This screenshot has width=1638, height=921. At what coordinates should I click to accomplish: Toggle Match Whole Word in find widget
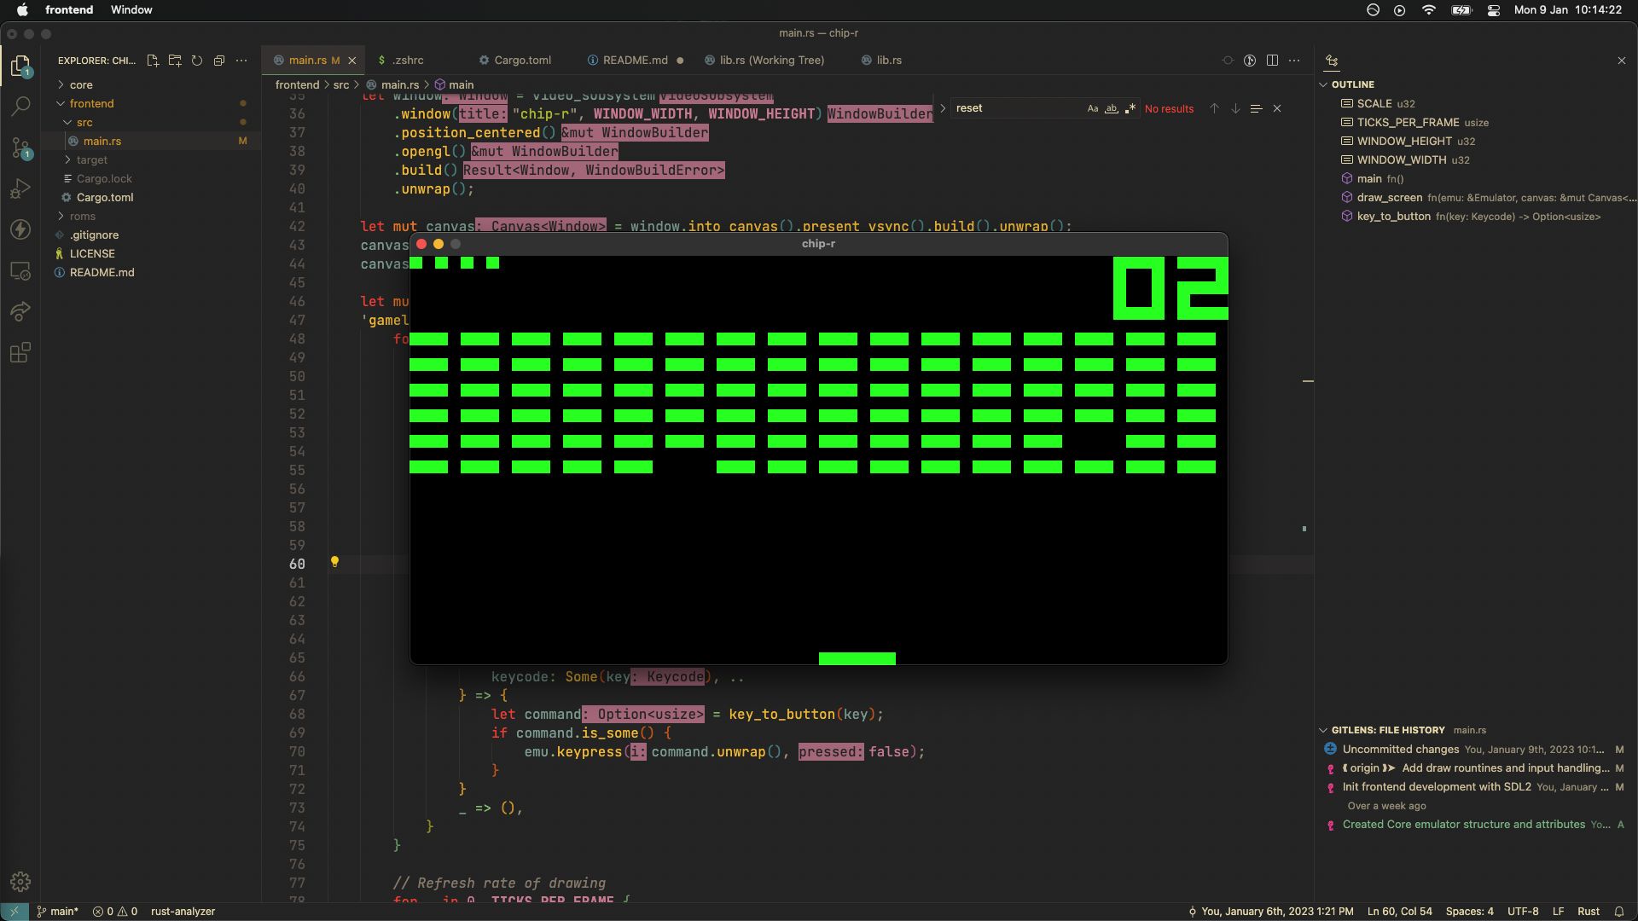[1112, 108]
